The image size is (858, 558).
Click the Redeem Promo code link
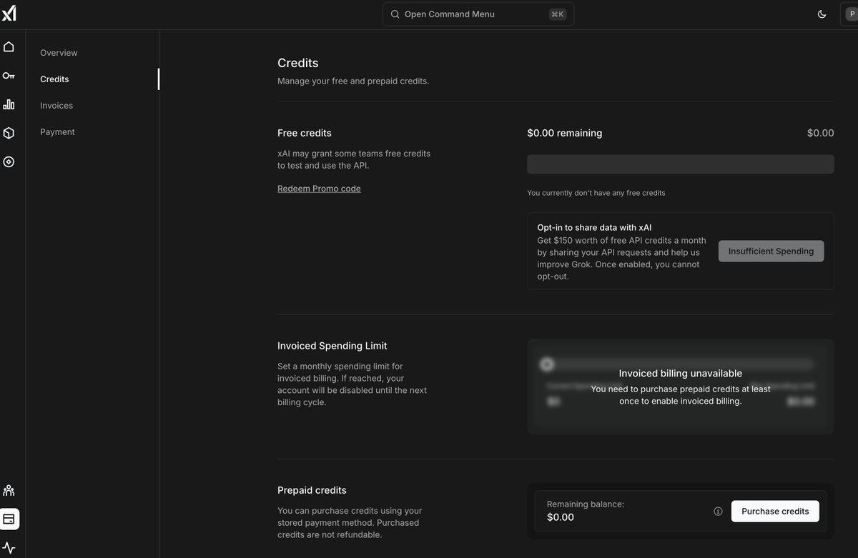pos(319,189)
